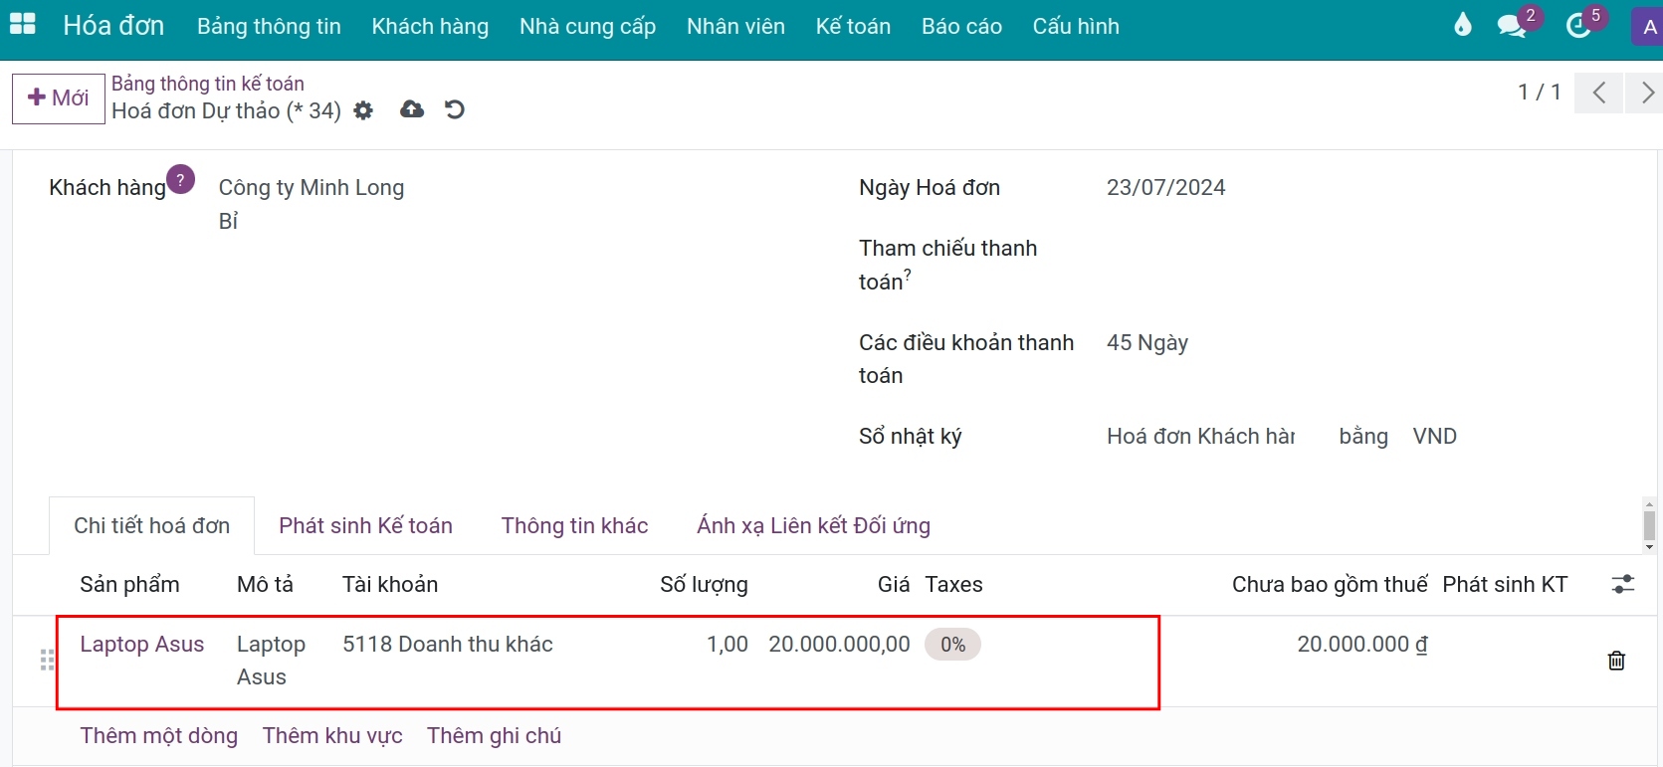Open the conversations messages icon
The height and width of the screenshot is (767, 1663).
point(1512,25)
